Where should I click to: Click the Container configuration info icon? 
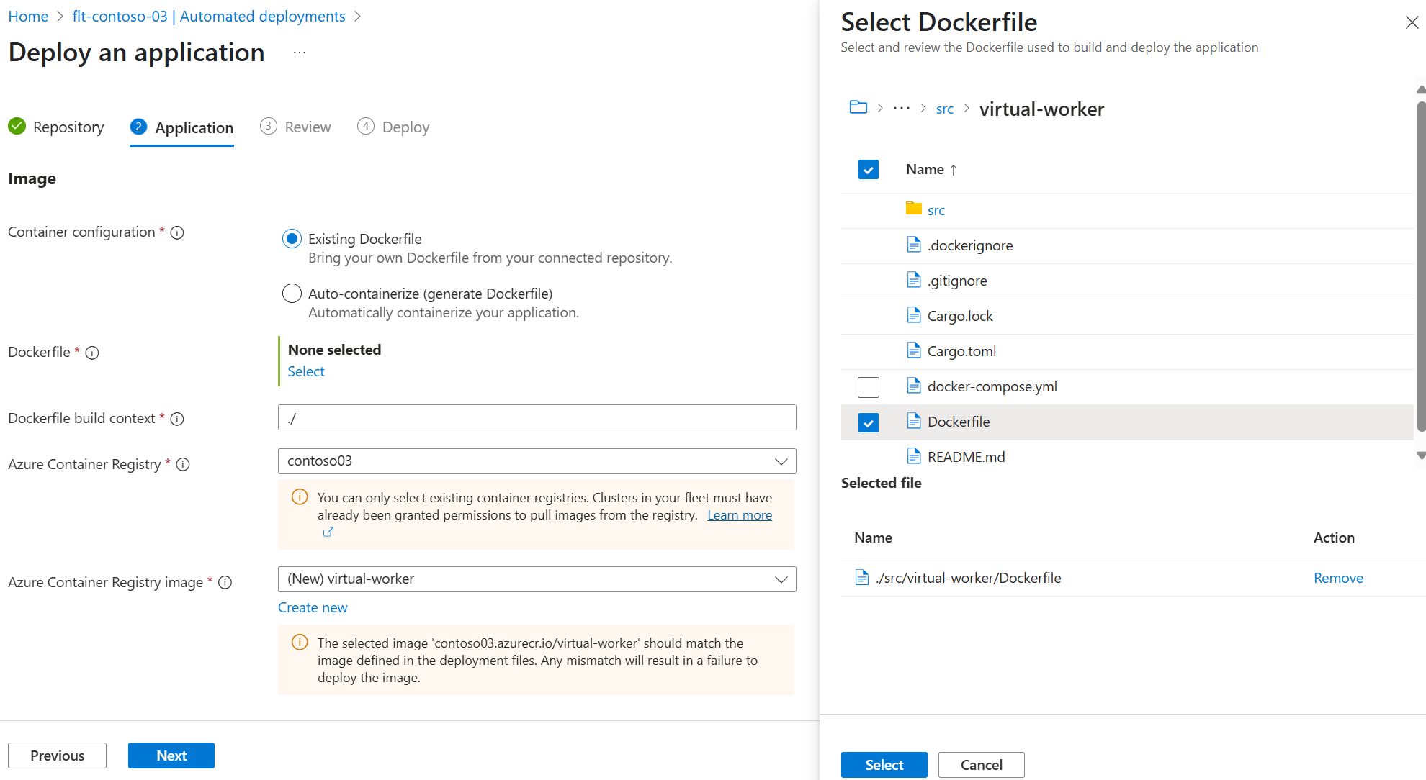177,232
